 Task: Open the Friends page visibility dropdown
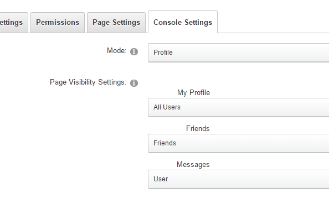pyautogui.click(x=238, y=143)
